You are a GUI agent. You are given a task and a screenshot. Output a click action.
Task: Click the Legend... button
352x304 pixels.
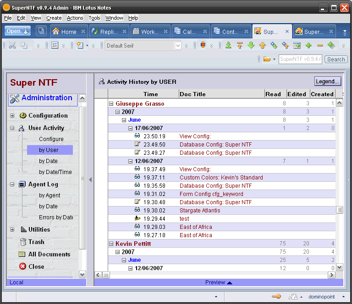coord(328,81)
